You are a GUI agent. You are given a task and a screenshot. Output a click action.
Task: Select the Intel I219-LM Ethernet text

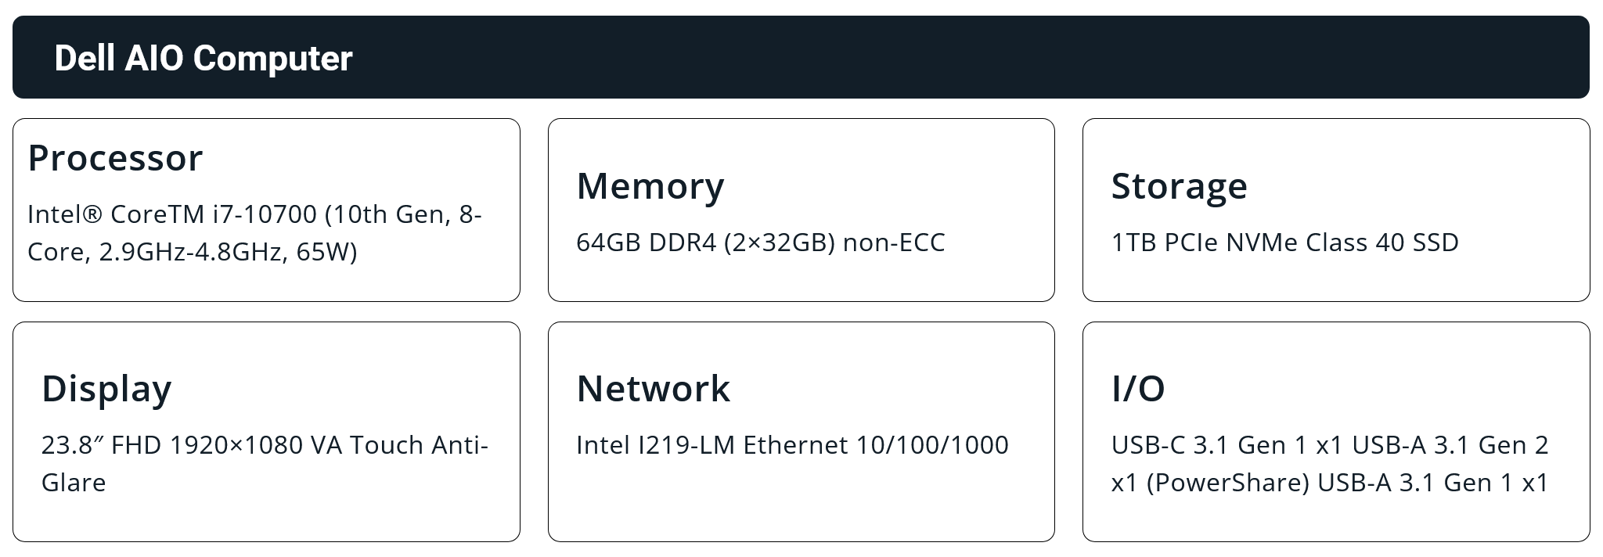(x=792, y=445)
